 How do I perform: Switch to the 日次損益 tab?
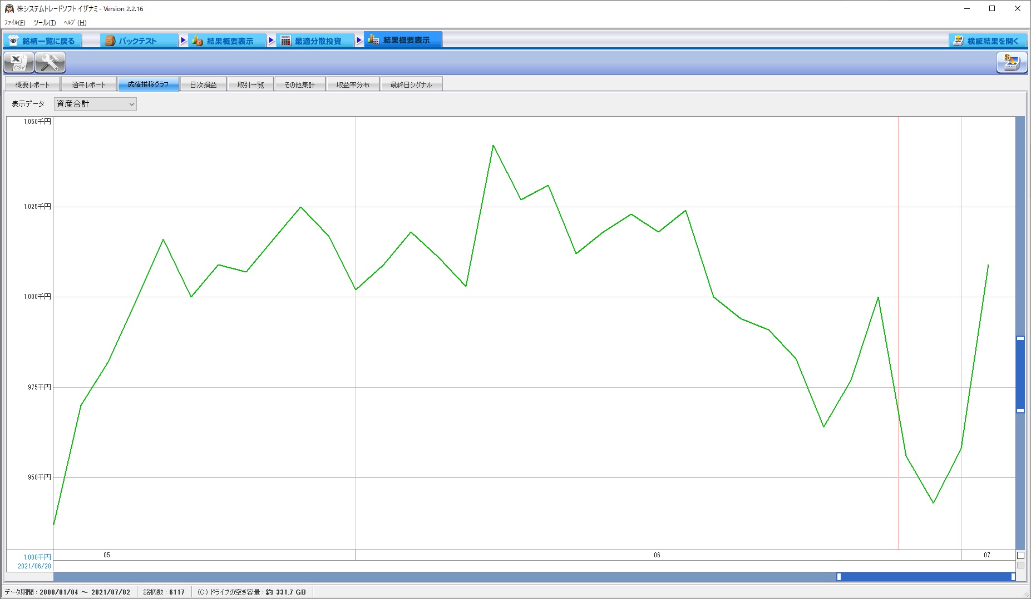tap(203, 84)
